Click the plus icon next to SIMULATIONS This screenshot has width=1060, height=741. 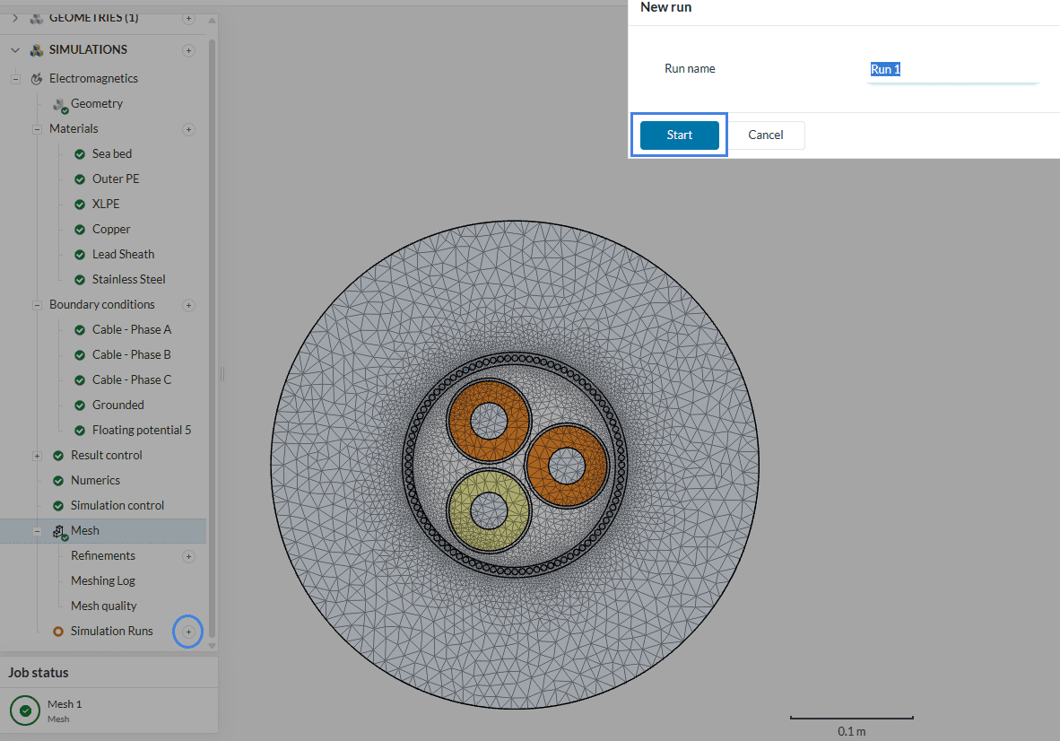pos(188,50)
